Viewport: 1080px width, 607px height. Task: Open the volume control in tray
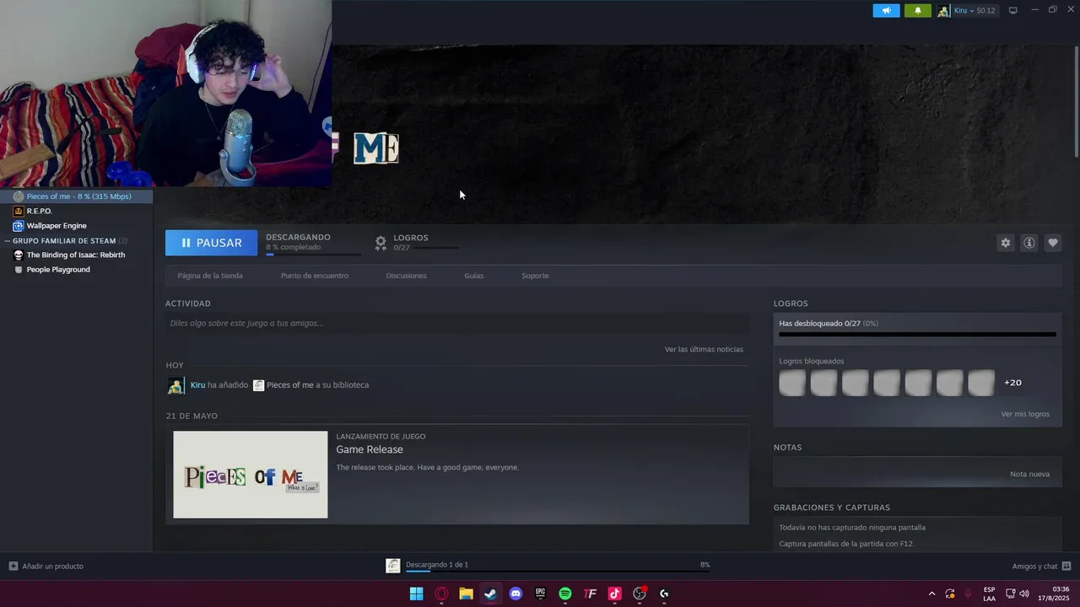pyautogui.click(x=1024, y=594)
